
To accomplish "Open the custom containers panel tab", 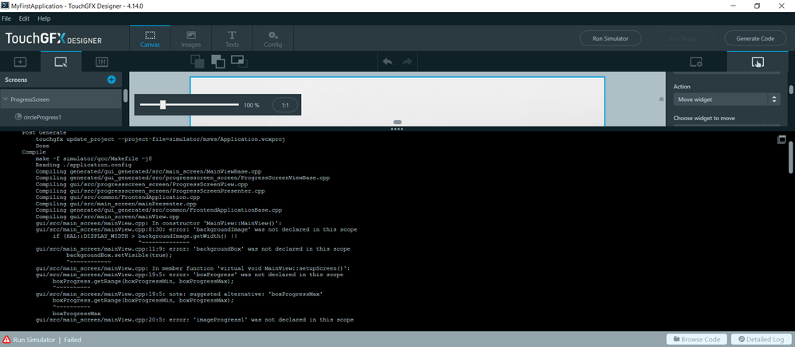I will [102, 62].
